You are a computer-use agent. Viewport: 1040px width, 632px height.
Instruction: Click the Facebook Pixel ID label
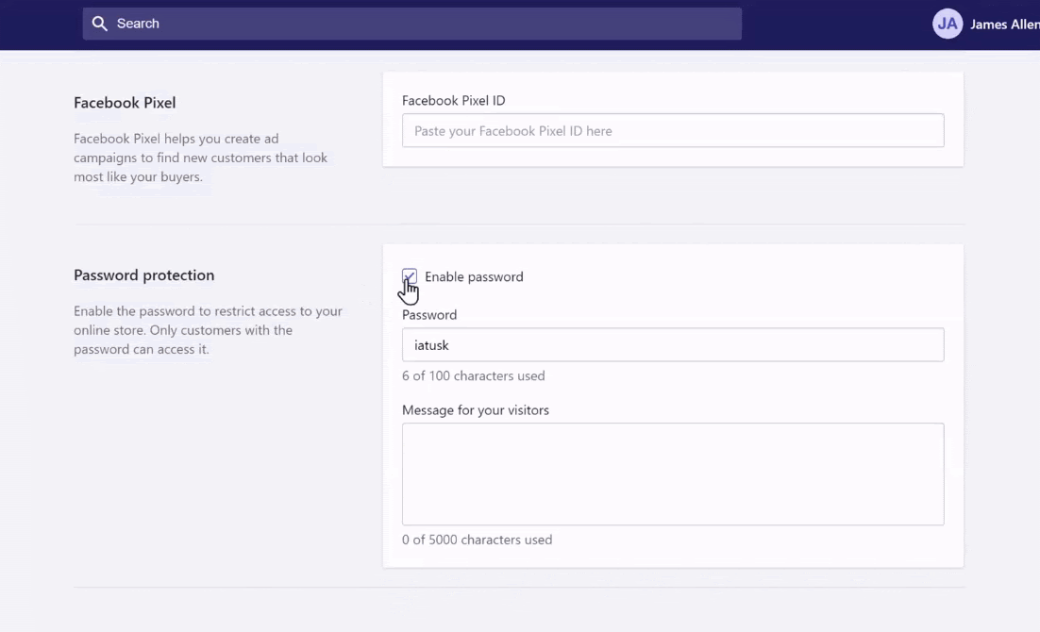(x=454, y=100)
